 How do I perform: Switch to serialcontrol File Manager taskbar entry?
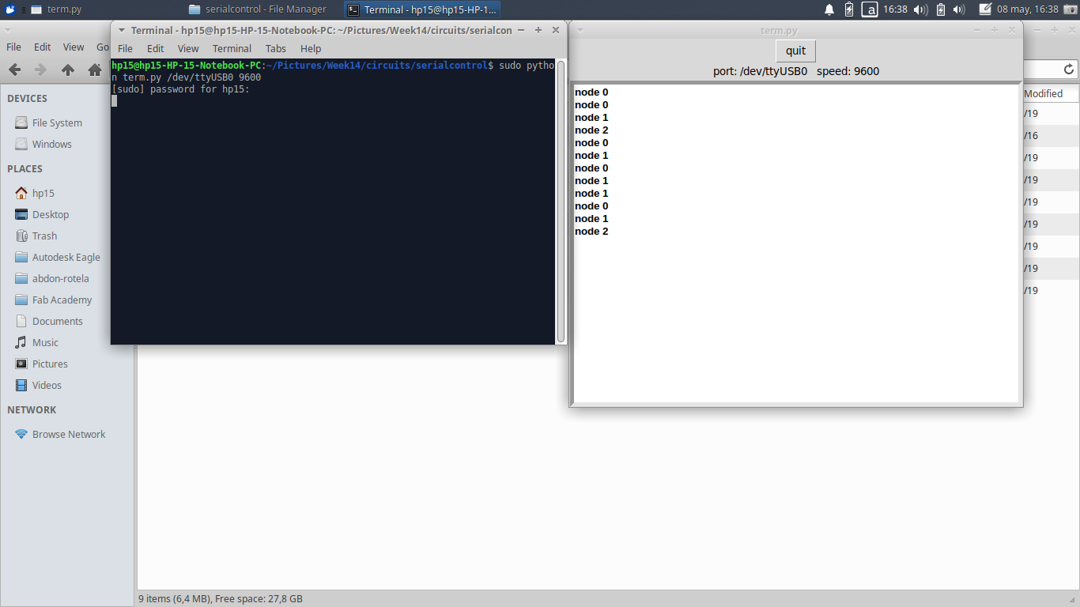click(258, 9)
